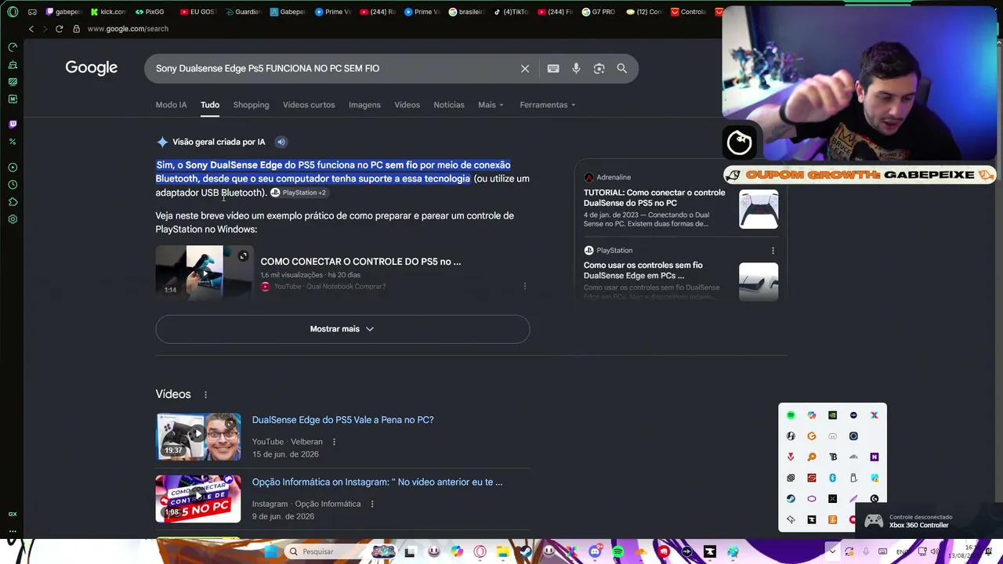
Task: Listen to the AI overview audio
Action: 281,142
